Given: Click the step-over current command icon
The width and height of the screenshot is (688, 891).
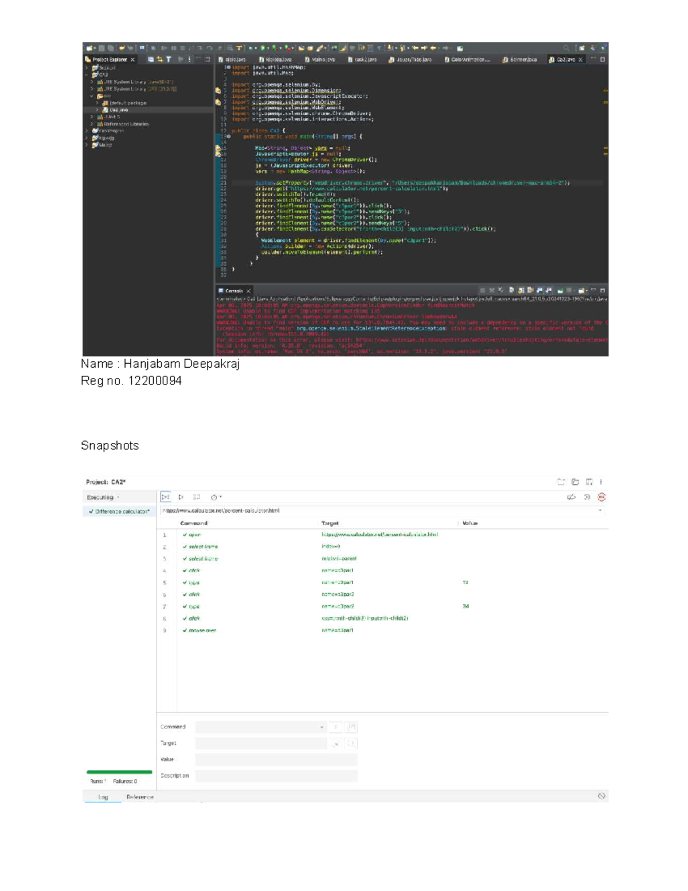Looking at the screenshot, I should (x=197, y=497).
